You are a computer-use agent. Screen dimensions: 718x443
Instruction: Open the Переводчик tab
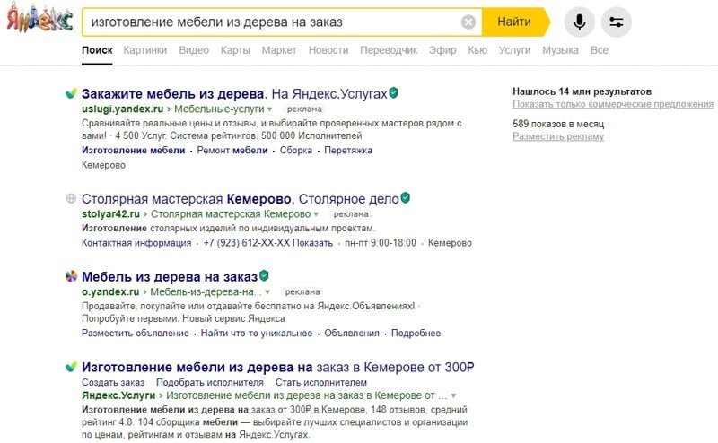pos(389,50)
